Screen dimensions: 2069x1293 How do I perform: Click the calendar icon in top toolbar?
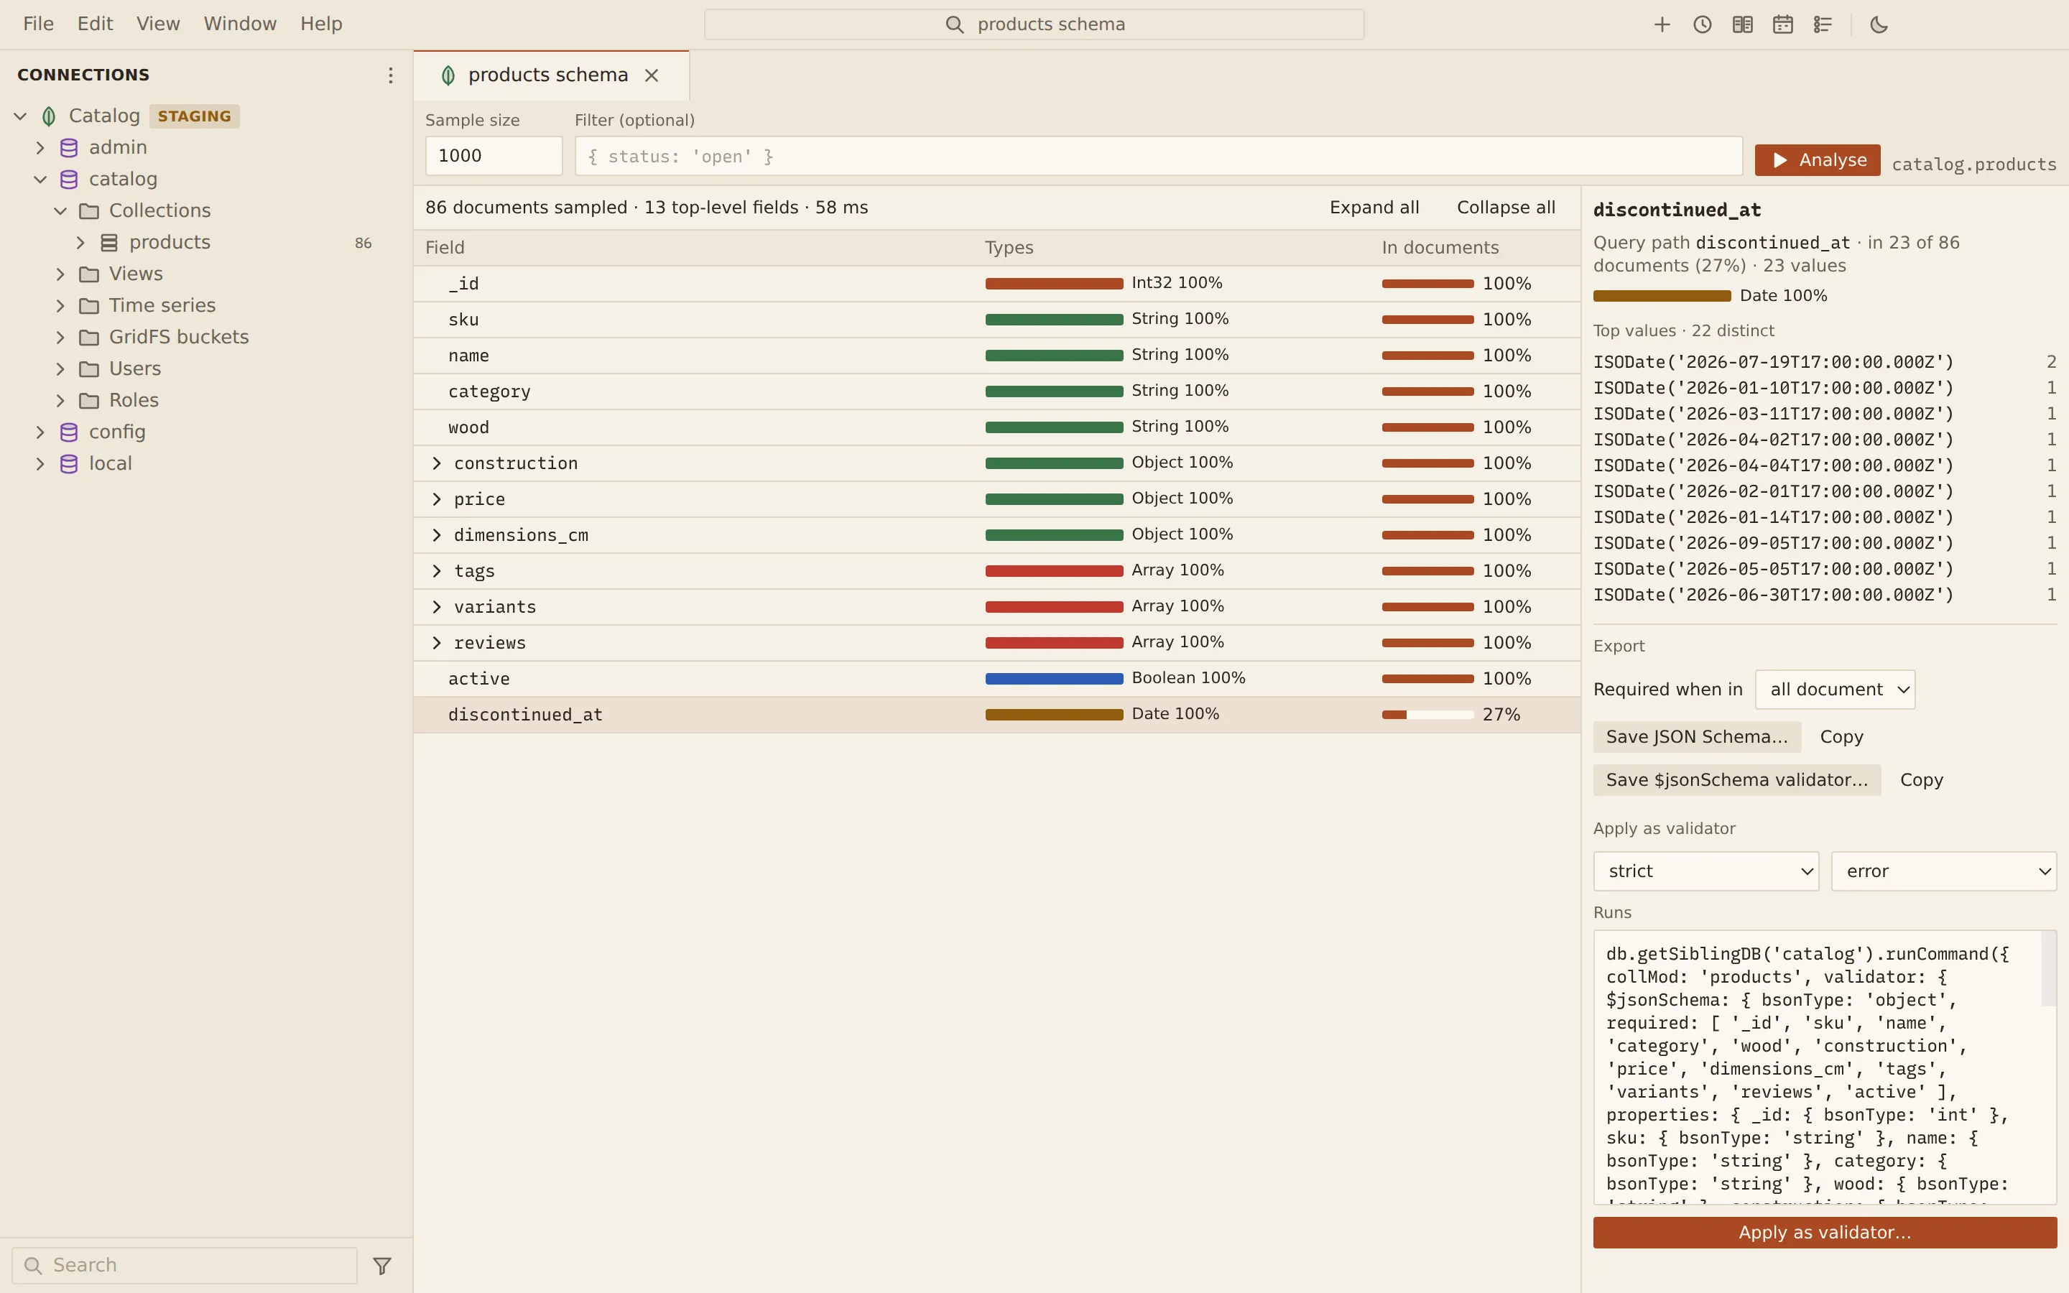click(x=1782, y=25)
